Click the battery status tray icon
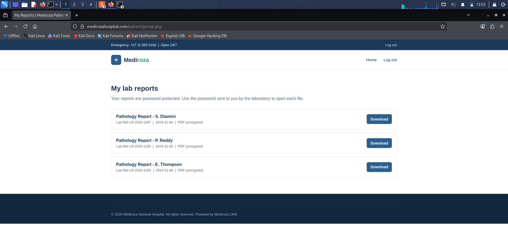Image resolution: width=508 pixels, height=235 pixels. tap(471, 4)
